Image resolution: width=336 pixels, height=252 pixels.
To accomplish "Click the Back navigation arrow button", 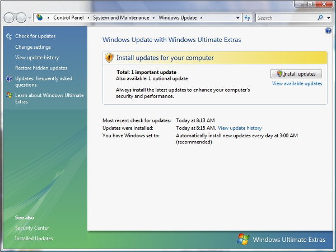I will pos(10,18).
